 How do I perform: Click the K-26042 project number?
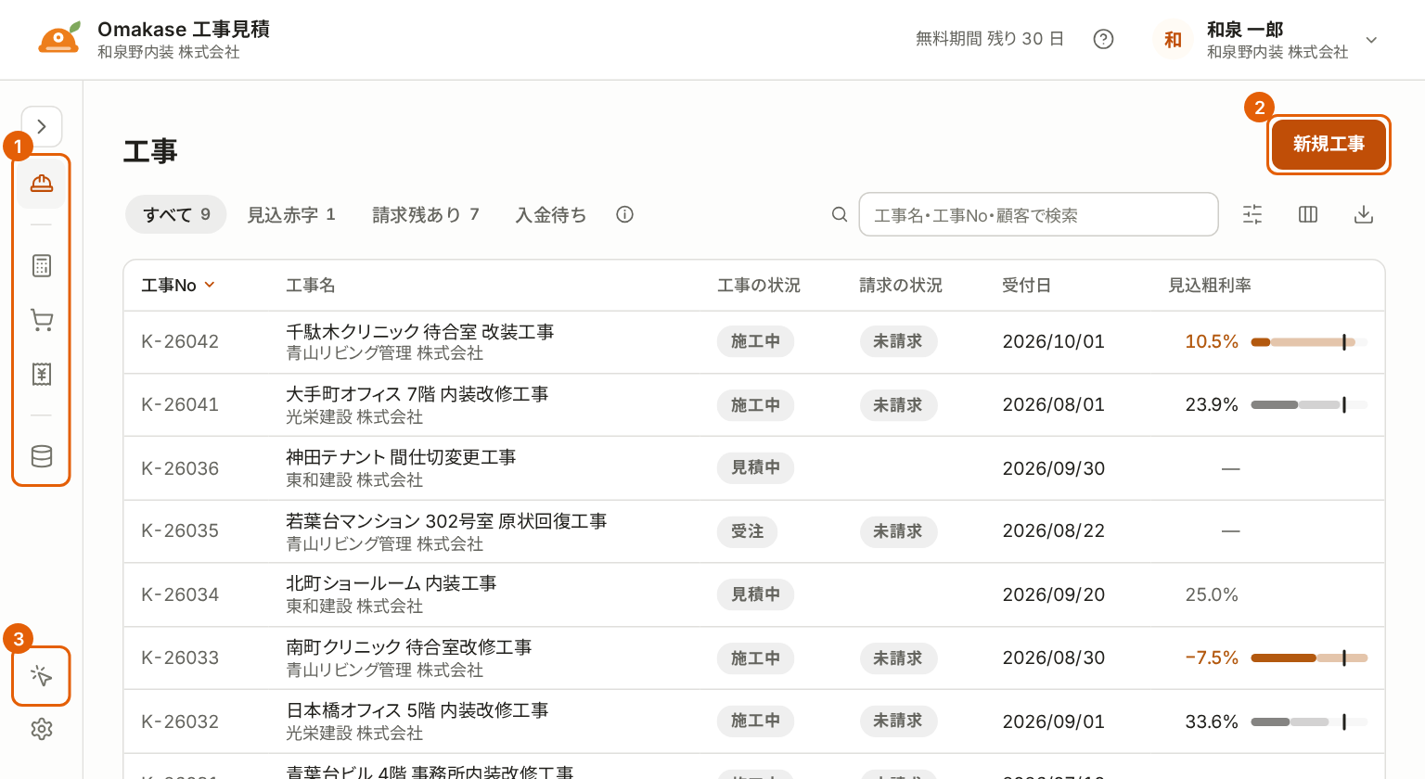click(x=180, y=341)
